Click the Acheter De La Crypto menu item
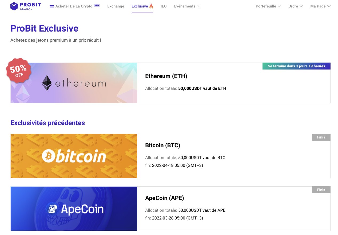338x235 pixels. [x=74, y=6]
